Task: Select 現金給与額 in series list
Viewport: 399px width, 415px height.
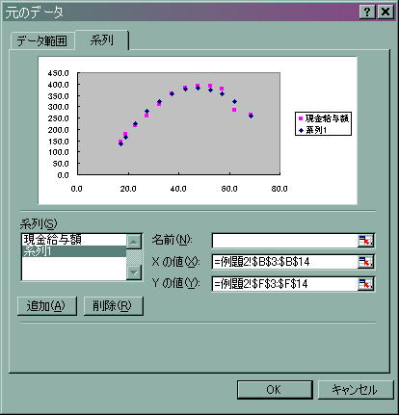Action: click(74, 240)
